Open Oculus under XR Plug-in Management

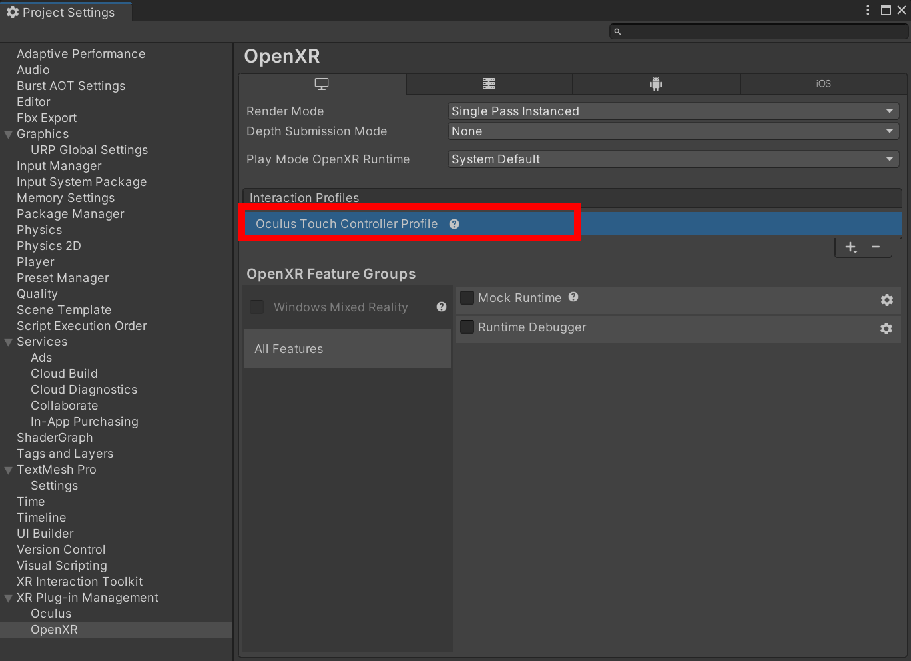[x=51, y=614]
